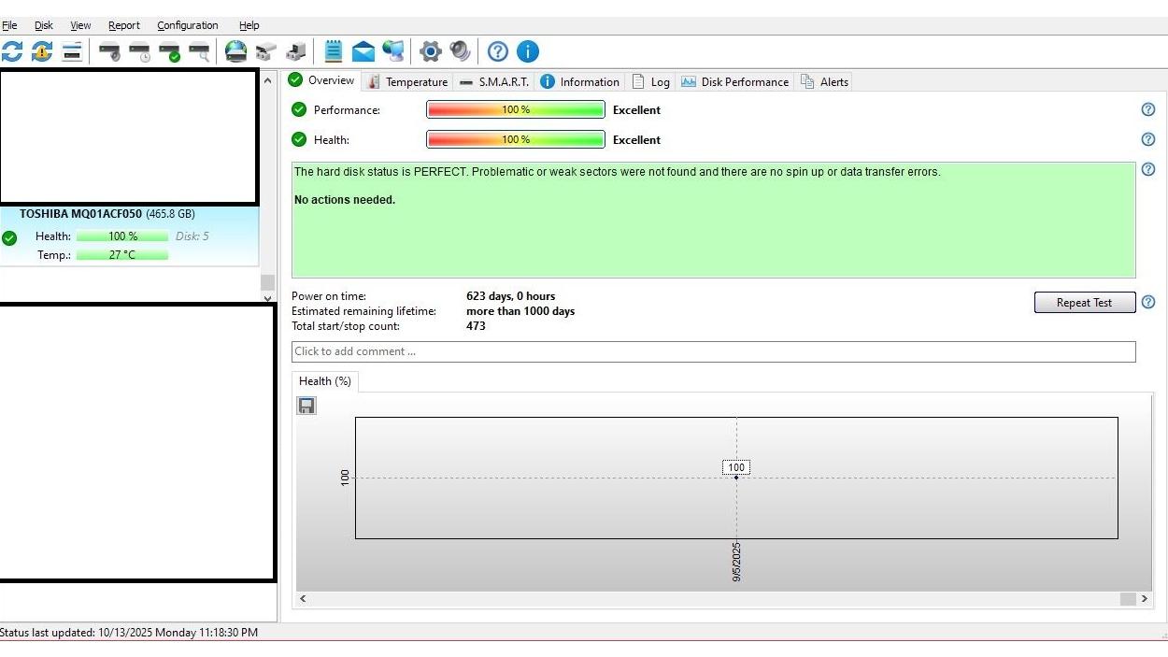The width and height of the screenshot is (1168, 657).
Task: Select the TOSHIBA MQ01ACF050 disk entry
Action: pyautogui.click(x=107, y=214)
